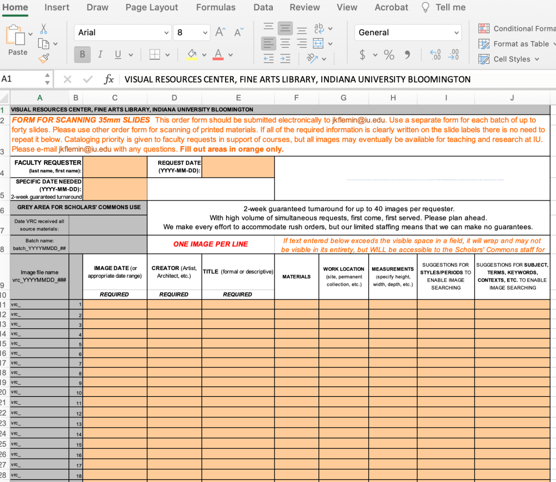Open the Page Layout tab
556x482 pixels.
152,8
